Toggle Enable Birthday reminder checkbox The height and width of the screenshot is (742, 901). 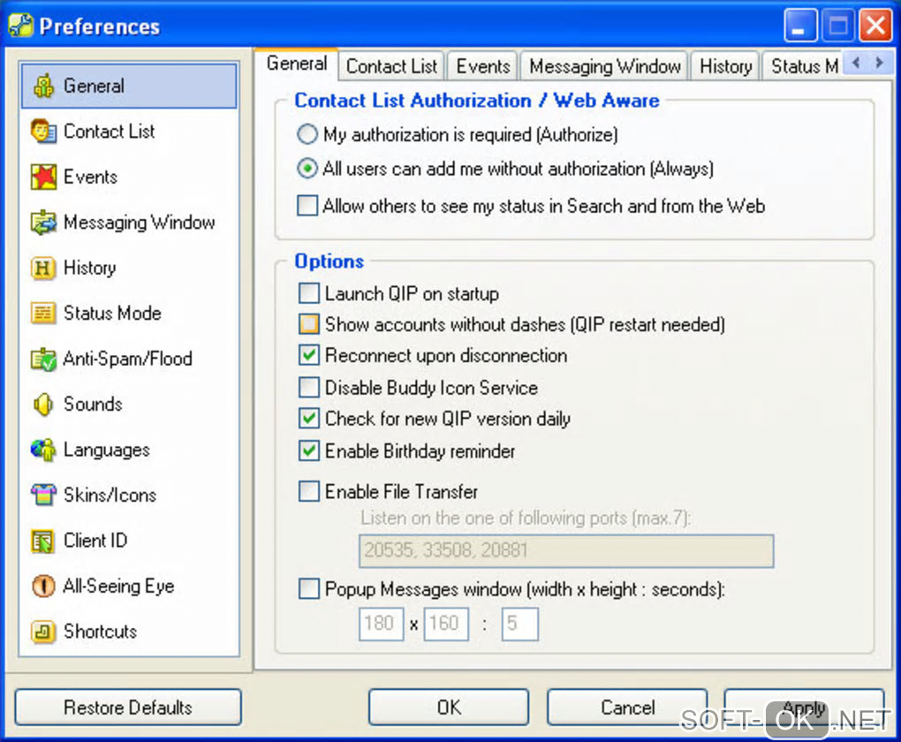tap(308, 450)
